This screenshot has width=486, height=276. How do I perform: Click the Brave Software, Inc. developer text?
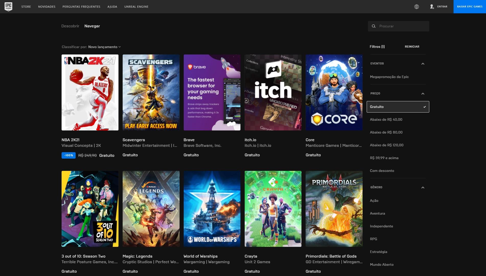(x=202, y=146)
